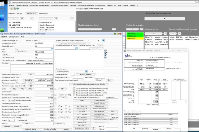The height and width of the screenshot is (132, 199).
Task: Select HT radio on retenues diverses row
Action: [59, 112]
